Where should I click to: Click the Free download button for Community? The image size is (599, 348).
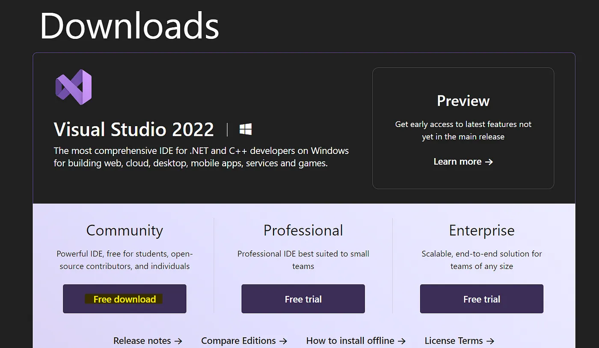click(125, 299)
